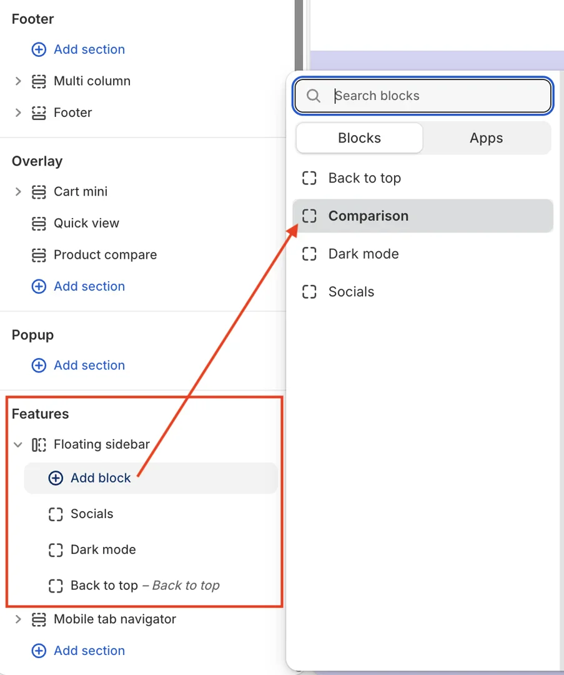This screenshot has width=564, height=675.
Task: Switch to the Apps tab
Action: point(486,138)
